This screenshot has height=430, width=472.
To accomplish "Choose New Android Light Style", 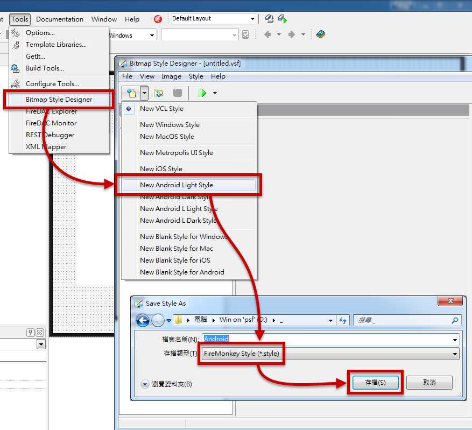I will click(189, 185).
